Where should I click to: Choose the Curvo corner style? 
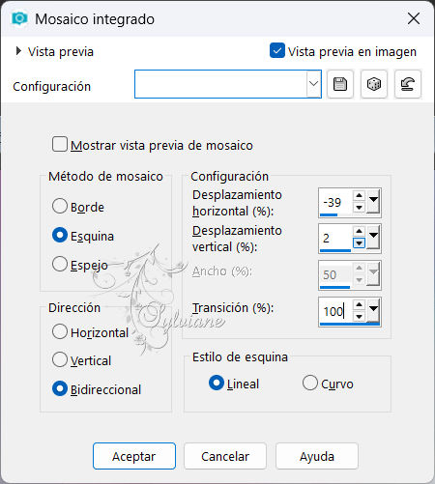point(310,383)
